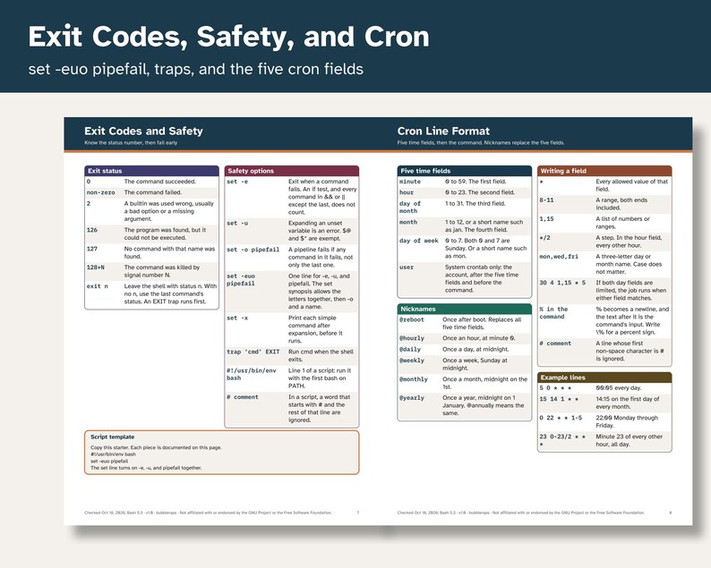Screen dimensions: 711x568
Task: Click the '@yearly' nickname
Action: [x=412, y=398]
